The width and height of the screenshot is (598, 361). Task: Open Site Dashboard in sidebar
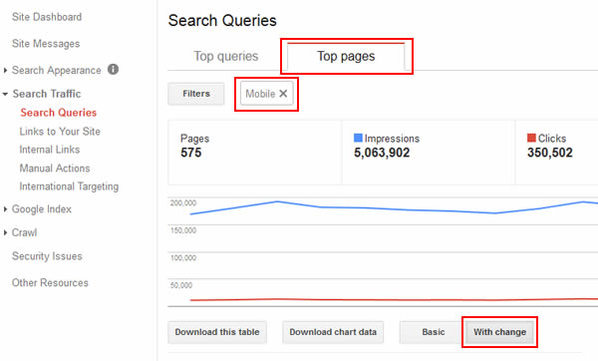tap(47, 17)
